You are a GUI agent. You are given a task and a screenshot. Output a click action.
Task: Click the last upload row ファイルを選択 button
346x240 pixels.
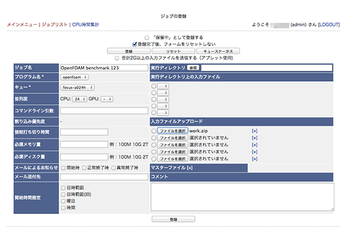pyautogui.click(x=172, y=159)
